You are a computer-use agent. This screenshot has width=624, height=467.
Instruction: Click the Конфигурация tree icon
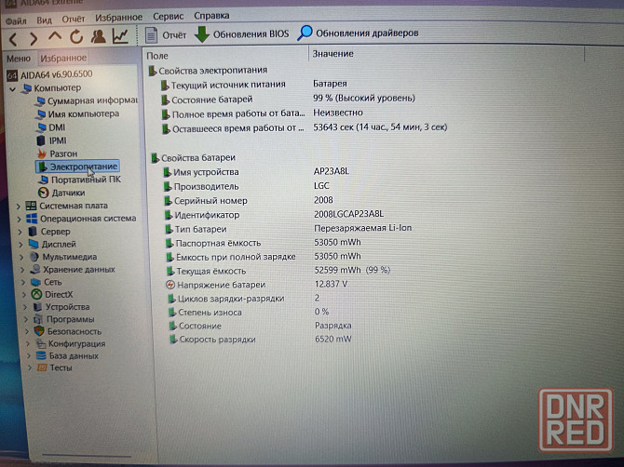(x=40, y=343)
